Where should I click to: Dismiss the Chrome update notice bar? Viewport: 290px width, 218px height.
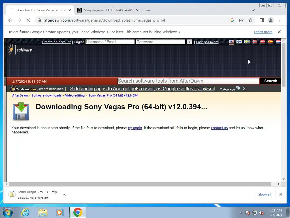(x=279, y=32)
